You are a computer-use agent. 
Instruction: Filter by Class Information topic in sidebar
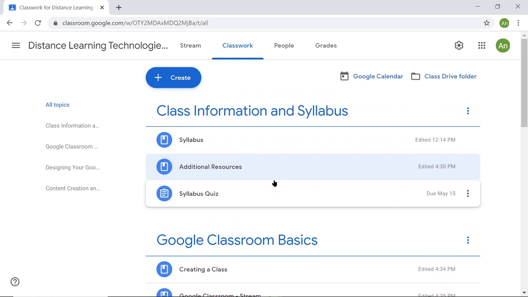[x=72, y=126]
